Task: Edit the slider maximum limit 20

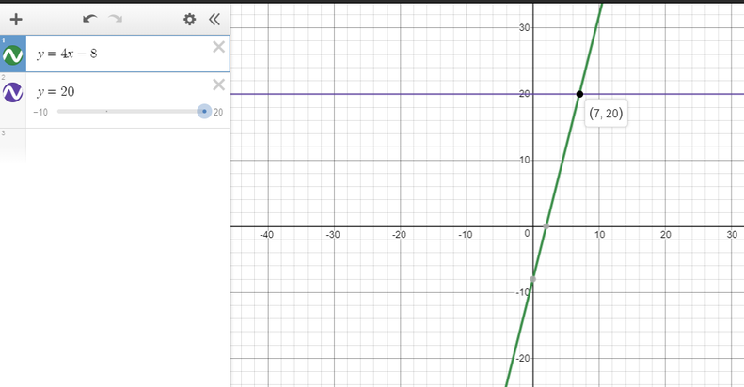Action: point(218,112)
